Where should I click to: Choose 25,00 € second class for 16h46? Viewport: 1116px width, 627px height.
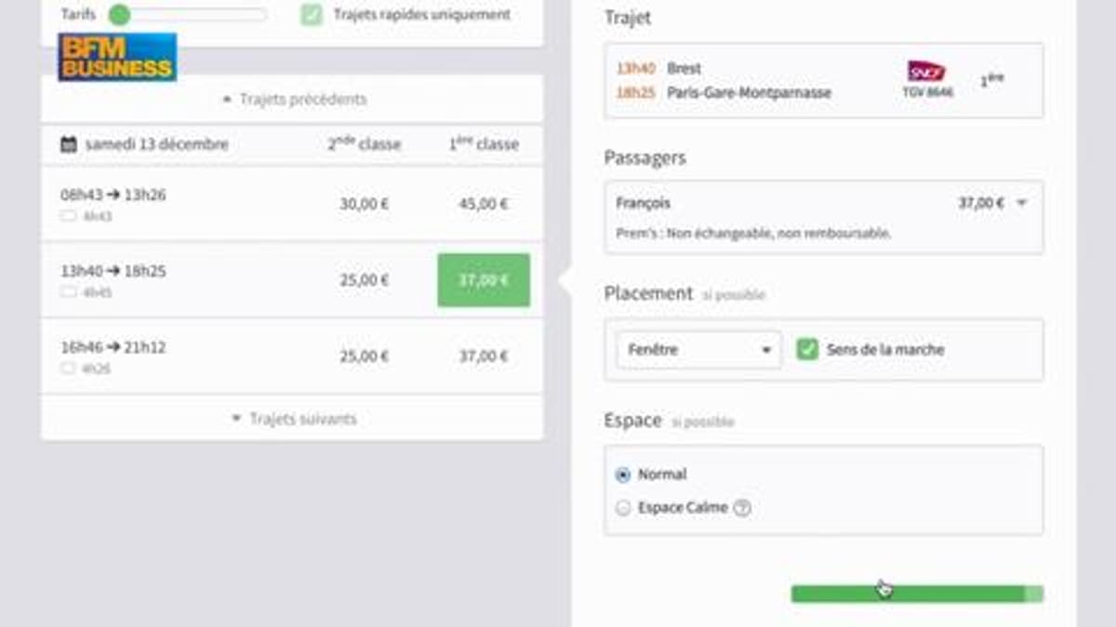365,357
